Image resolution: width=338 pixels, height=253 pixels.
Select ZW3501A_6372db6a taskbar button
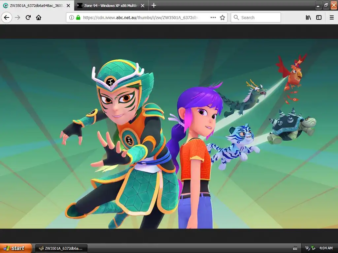coord(61,248)
